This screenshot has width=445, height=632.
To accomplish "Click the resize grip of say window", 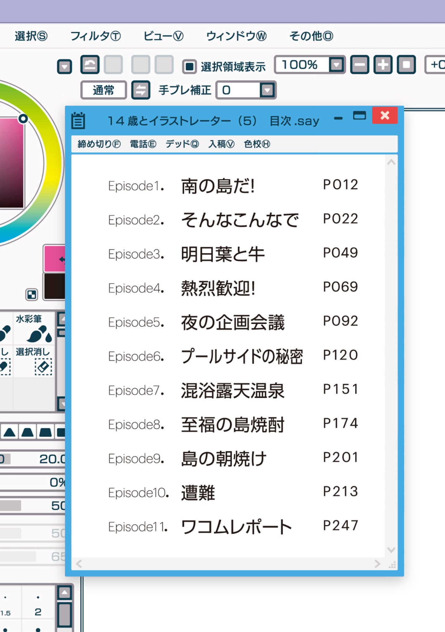I will (x=392, y=565).
